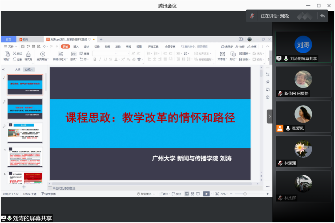Click the 形状 shapes icon

click(233, 54)
